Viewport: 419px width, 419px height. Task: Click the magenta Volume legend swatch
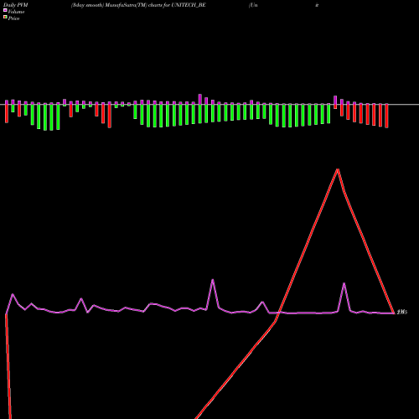click(x=5, y=11)
